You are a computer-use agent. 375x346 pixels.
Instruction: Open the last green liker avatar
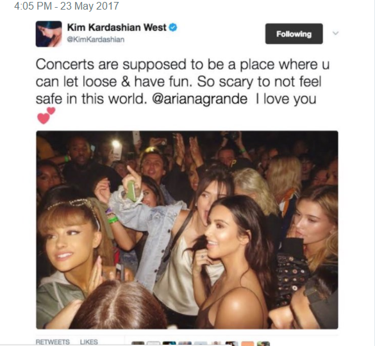pyautogui.click(x=263, y=344)
